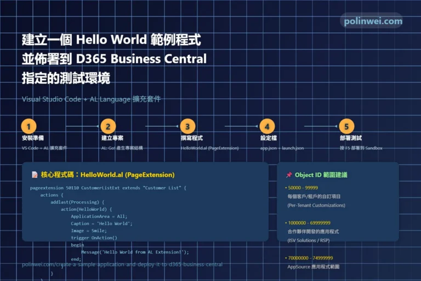The image size is (421, 281).
Task: Click the 安裝準備 step label
Action: coord(33,138)
